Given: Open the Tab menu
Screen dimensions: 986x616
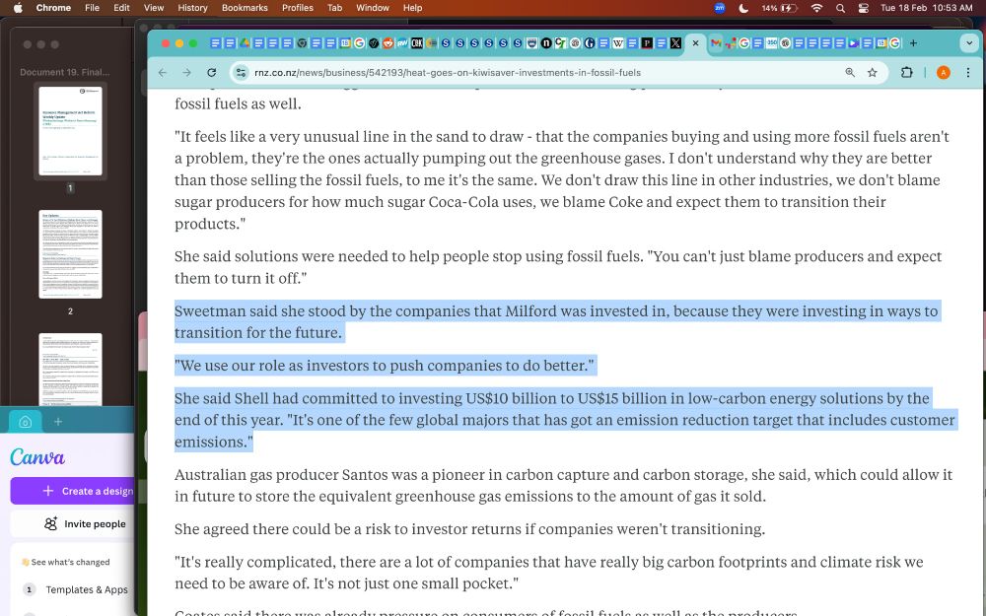Looking at the screenshot, I should [334, 8].
